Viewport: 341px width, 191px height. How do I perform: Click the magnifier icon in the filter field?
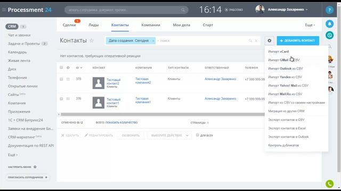(250, 41)
